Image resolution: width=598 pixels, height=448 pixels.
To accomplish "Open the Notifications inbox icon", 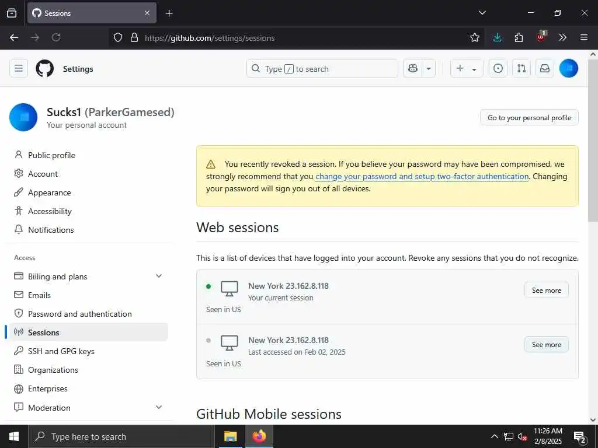I will point(544,68).
